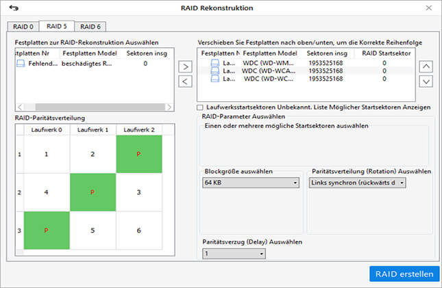
Task: Move disk down in RAID order
Action: point(426,81)
